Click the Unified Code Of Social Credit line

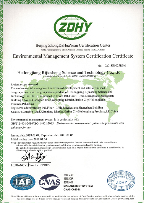pos(69,76)
